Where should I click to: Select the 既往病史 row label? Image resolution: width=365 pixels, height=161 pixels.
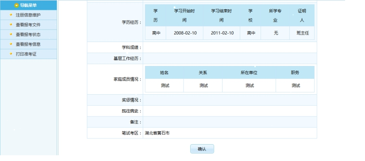tap(131, 111)
